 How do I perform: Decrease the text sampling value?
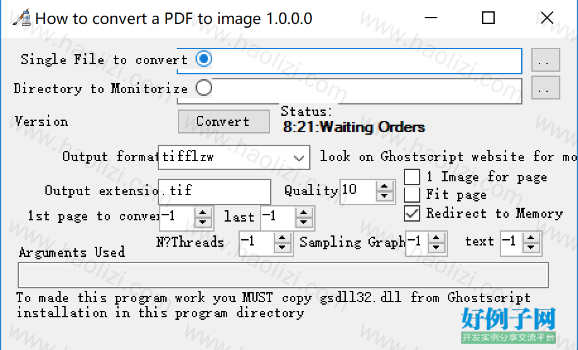531,248
